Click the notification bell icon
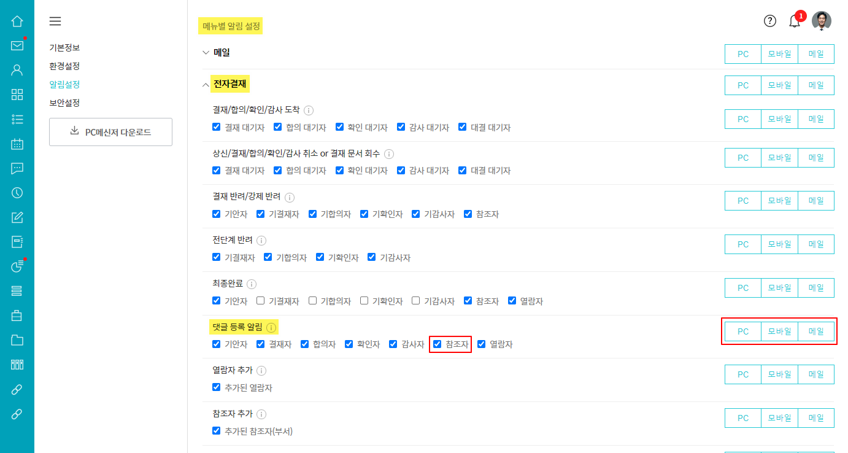The image size is (848, 453). tap(795, 21)
